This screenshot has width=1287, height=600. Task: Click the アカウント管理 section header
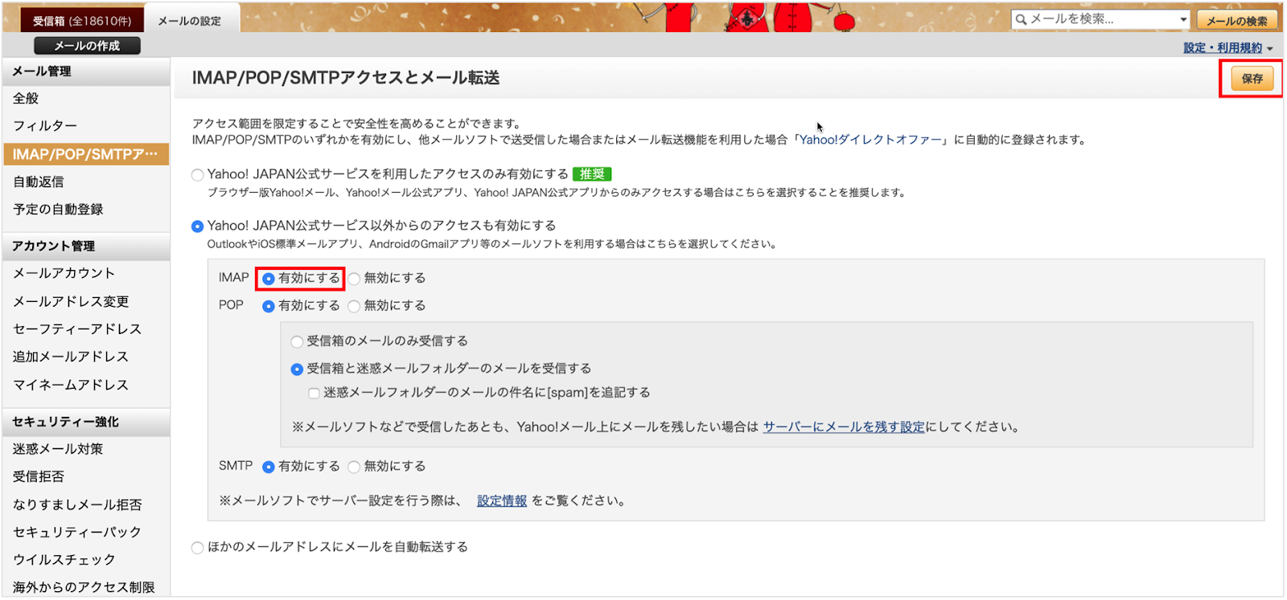tap(85, 246)
